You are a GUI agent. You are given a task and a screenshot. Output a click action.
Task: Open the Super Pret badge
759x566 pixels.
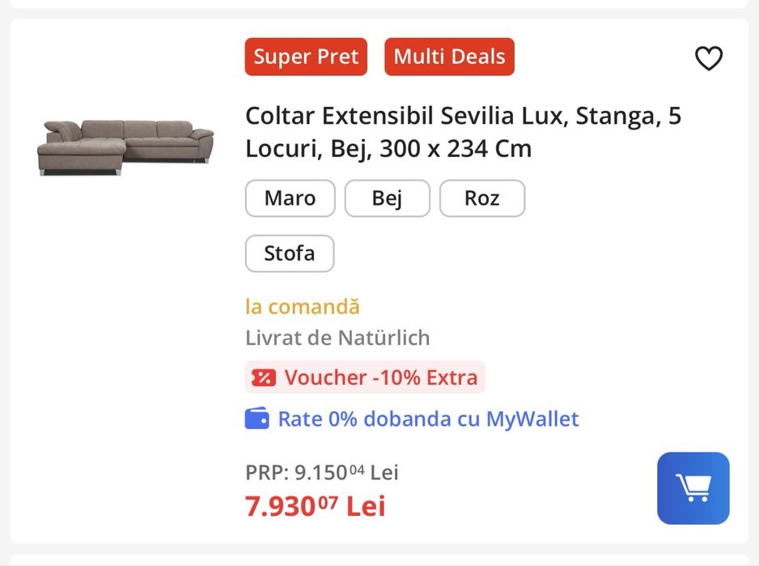click(x=306, y=57)
